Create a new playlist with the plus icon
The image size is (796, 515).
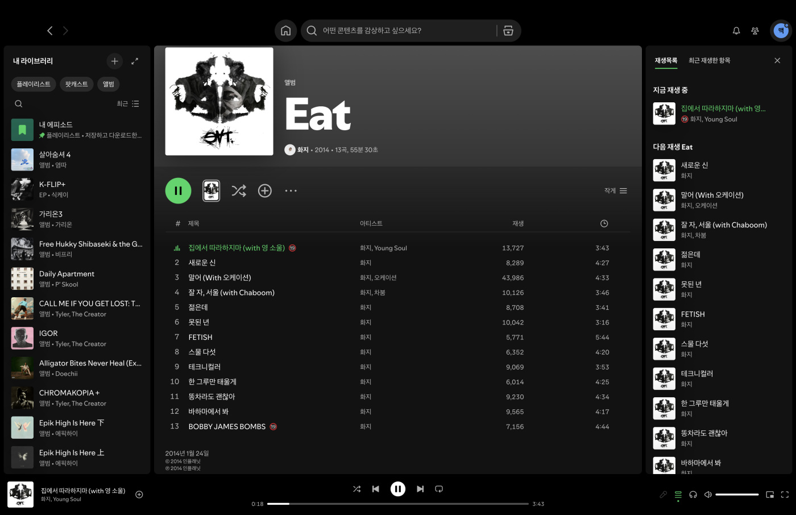coord(114,61)
